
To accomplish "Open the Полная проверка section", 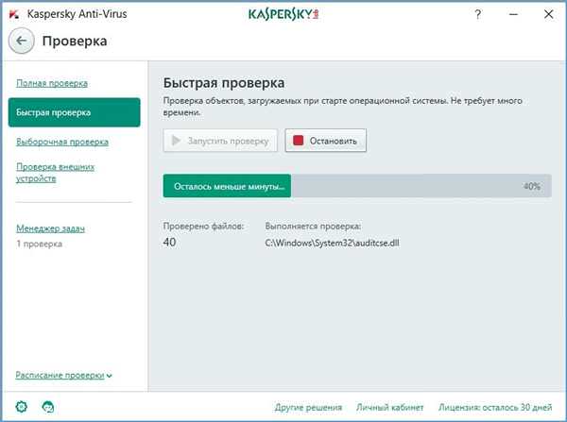I will click(52, 83).
